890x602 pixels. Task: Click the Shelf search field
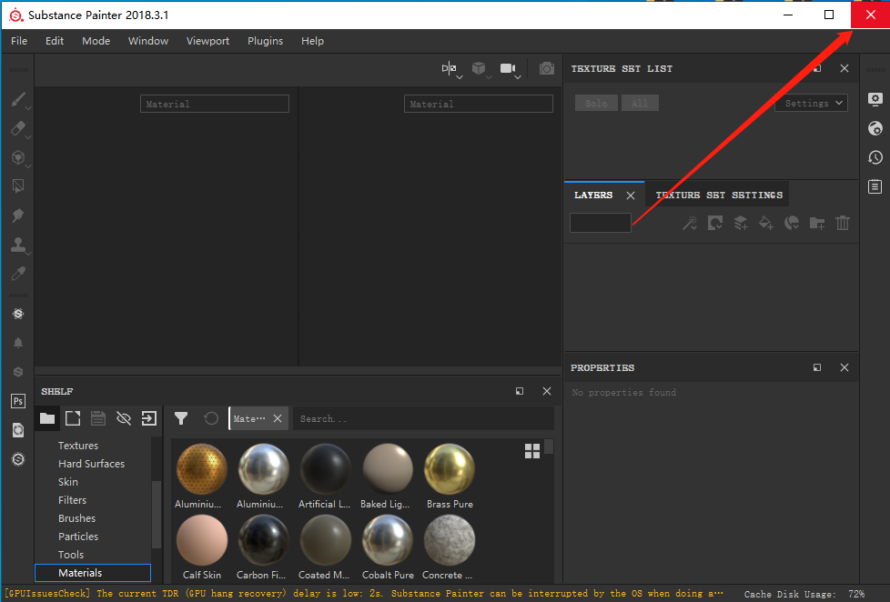click(423, 418)
